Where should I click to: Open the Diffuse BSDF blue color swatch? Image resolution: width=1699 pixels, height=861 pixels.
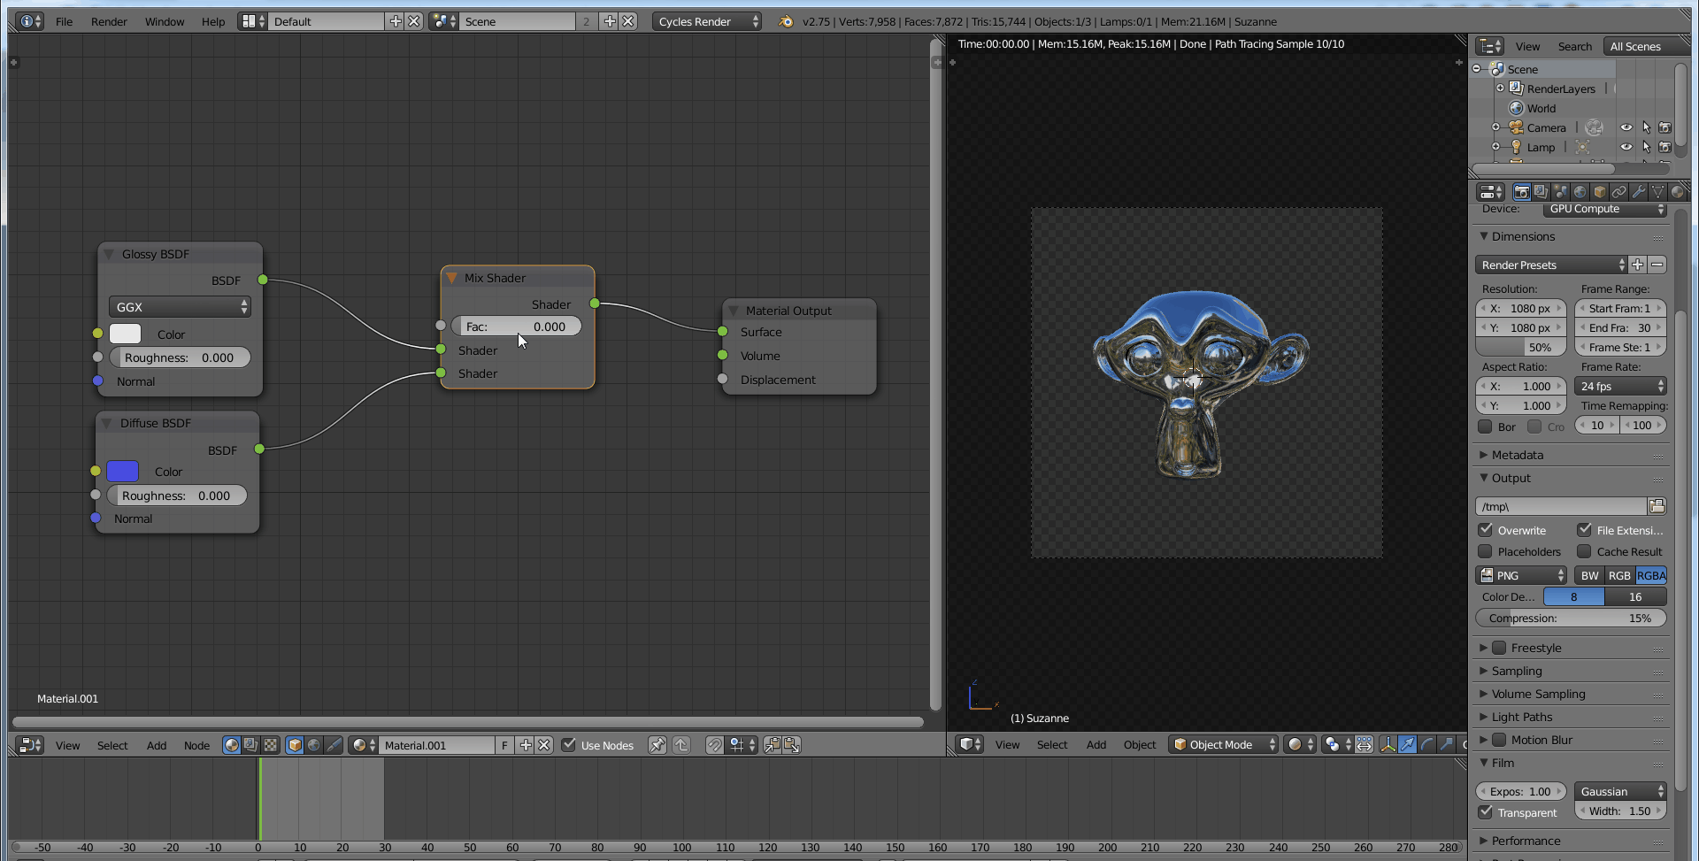point(123,472)
